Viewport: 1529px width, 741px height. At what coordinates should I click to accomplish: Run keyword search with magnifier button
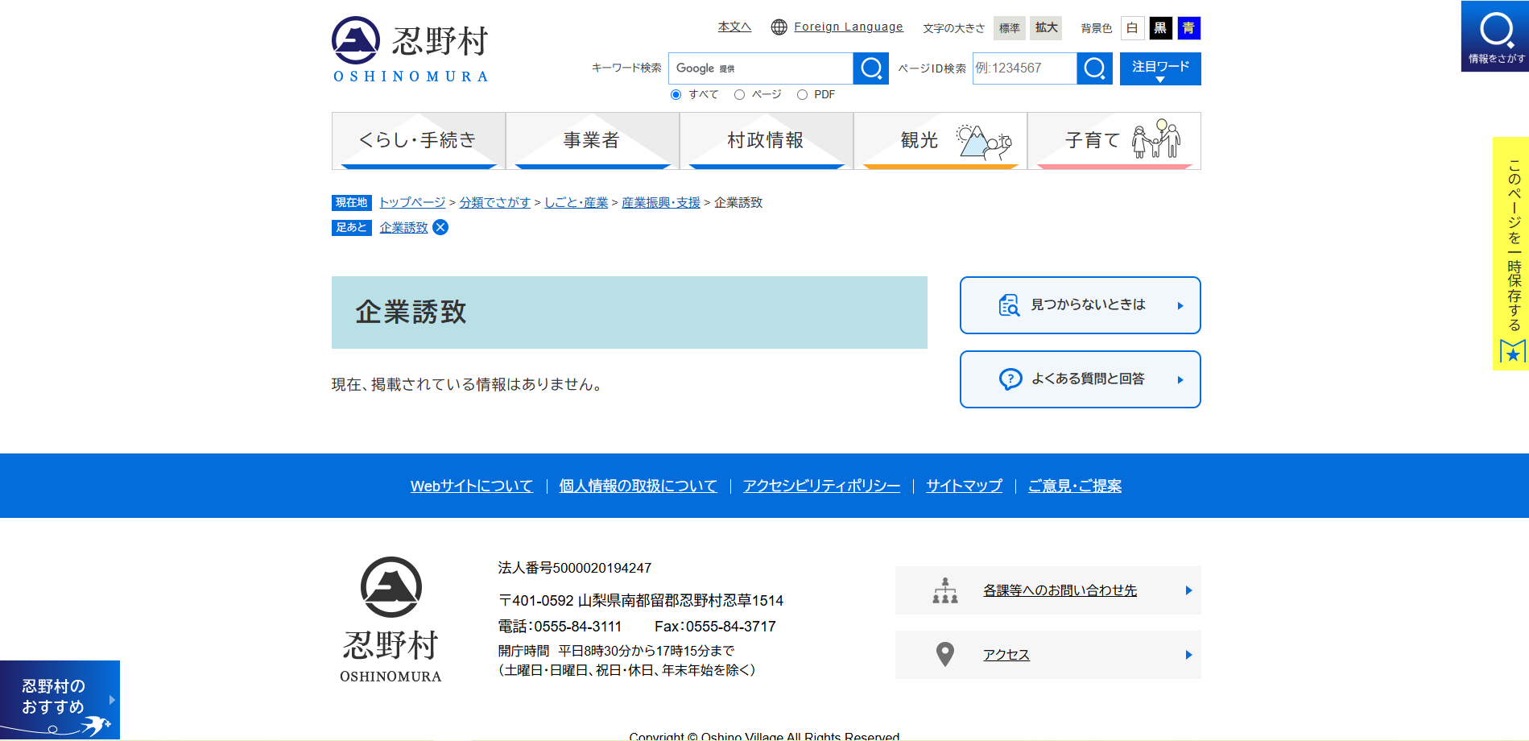click(x=871, y=68)
